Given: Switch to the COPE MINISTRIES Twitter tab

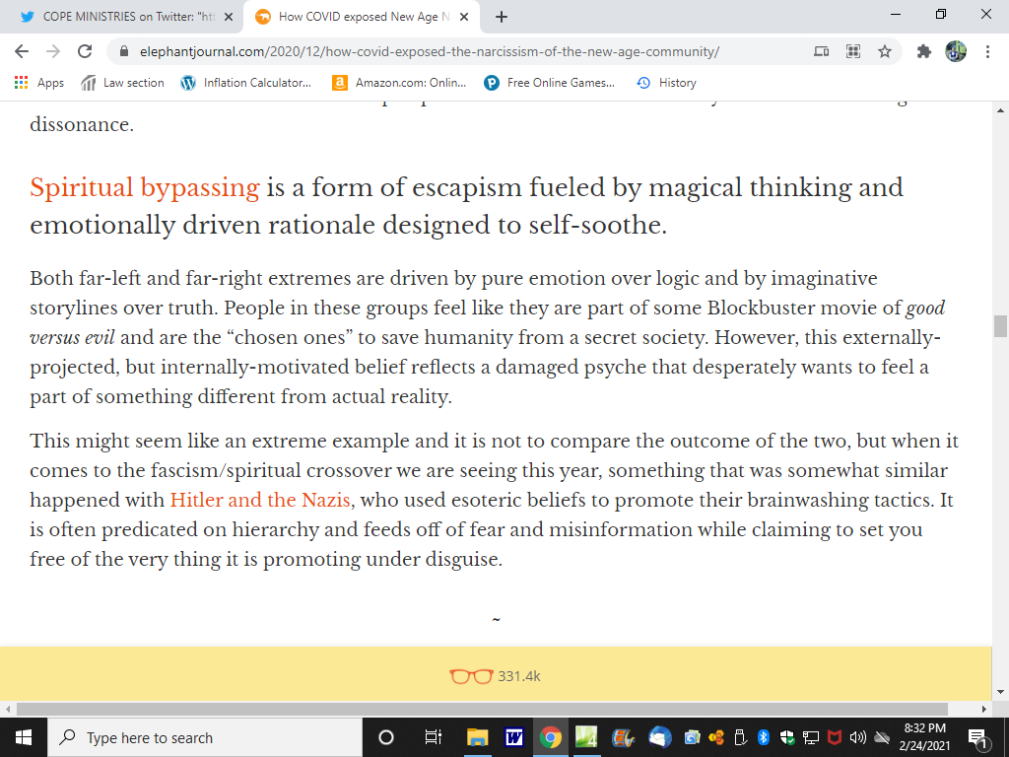Looking at the screenshot, I should coord(122,17).
